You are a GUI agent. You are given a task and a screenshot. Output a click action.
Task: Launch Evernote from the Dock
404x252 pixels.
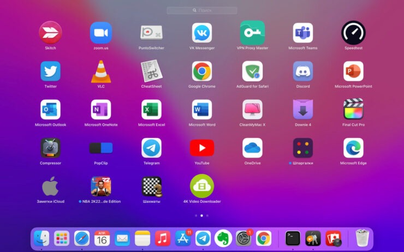coord(223,238)
